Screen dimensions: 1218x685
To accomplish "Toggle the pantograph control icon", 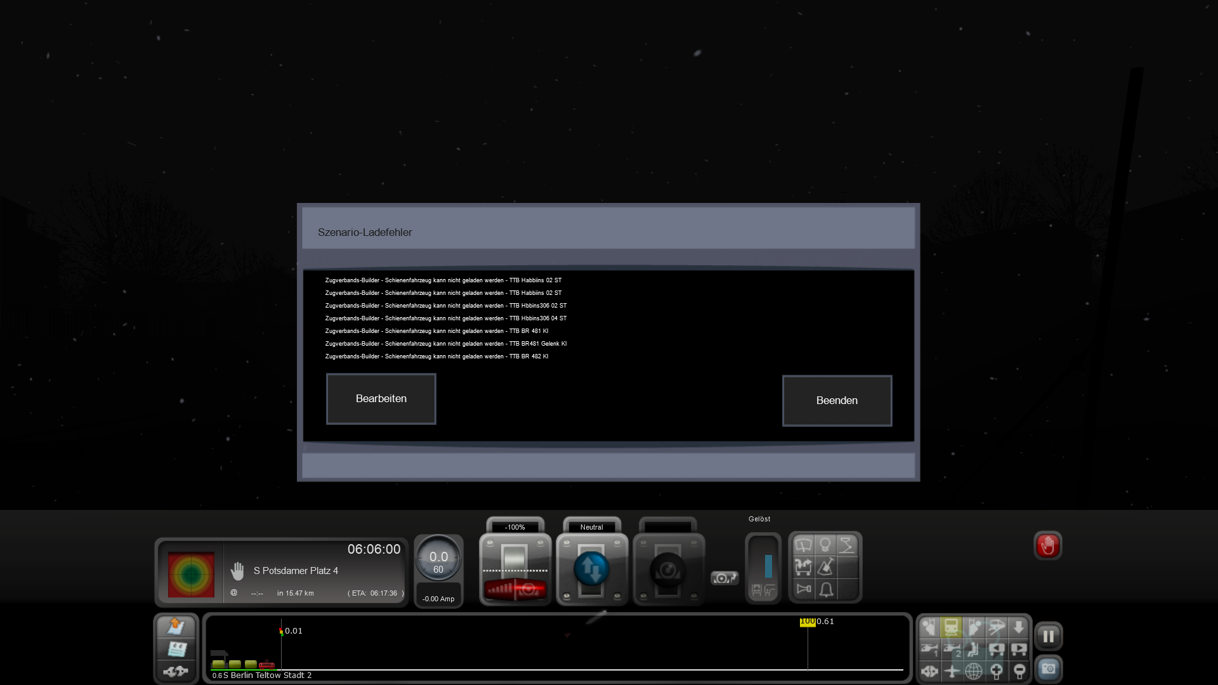I will pos(847,545).
